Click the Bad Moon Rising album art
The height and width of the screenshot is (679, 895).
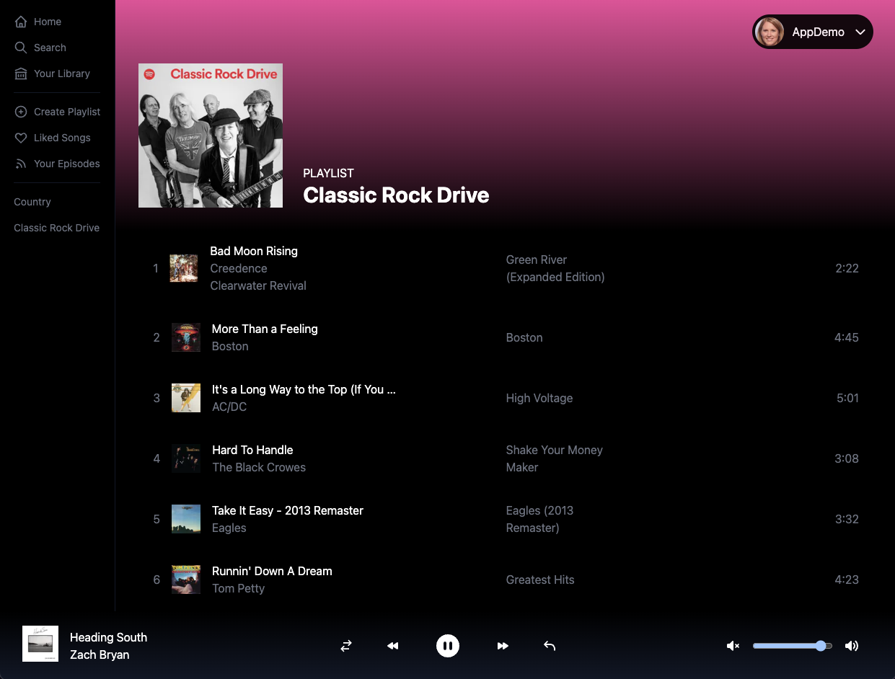click(184, 268)
